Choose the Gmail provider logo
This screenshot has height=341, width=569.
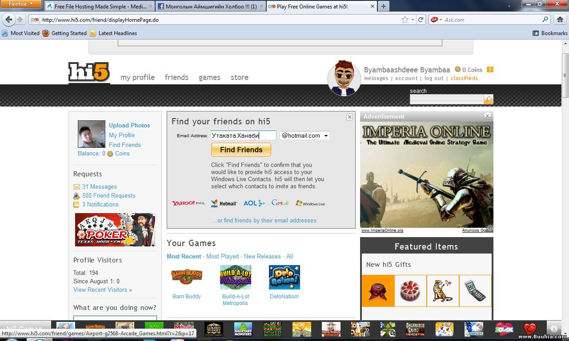(x=280, y=203)
